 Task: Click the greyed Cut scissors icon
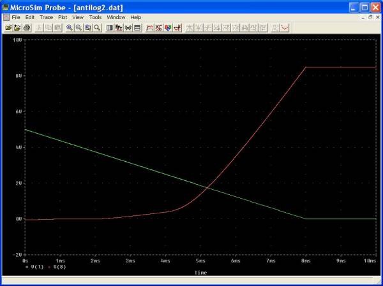(x=39, y=28)
